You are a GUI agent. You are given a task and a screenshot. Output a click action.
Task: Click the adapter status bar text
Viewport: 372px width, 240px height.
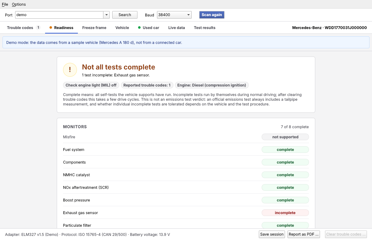(x=87, y=235)
